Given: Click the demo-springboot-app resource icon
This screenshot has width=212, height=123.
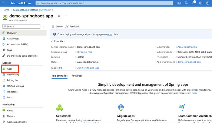Looking at the screenshot, I should coord(5,17).
